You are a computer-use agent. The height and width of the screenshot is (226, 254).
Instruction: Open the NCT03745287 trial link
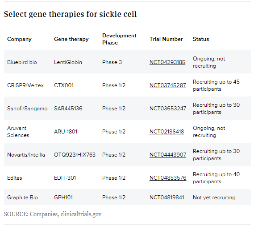168,85
